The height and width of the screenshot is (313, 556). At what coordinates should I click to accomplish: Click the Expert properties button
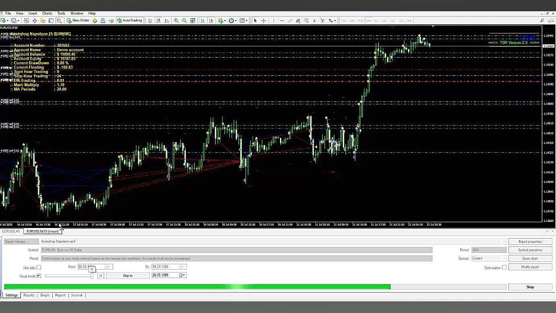pyautogui.click(x=530, y=241)
